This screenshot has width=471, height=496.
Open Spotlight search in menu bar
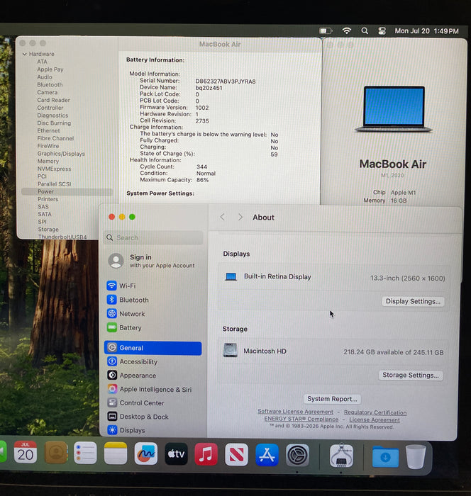[365, 30]
